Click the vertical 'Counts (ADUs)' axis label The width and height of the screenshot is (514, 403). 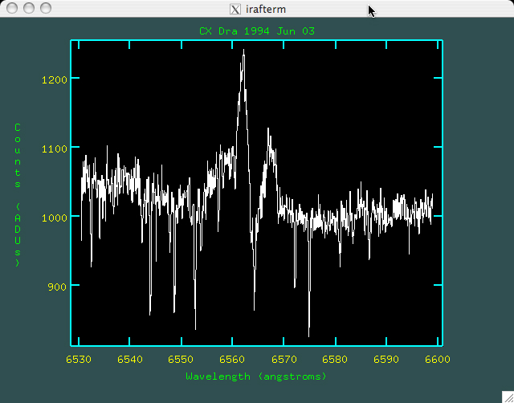pos(18,195)
